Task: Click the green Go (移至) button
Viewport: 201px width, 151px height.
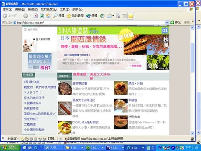Action: (175, 22)
